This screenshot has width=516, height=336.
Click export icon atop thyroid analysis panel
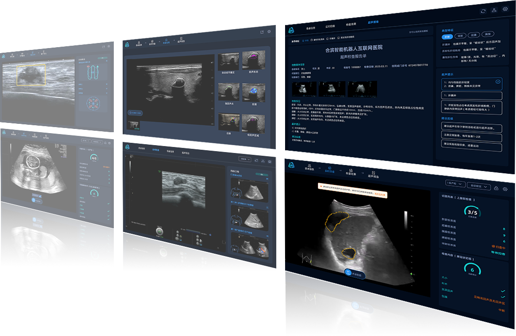[262, 32]
